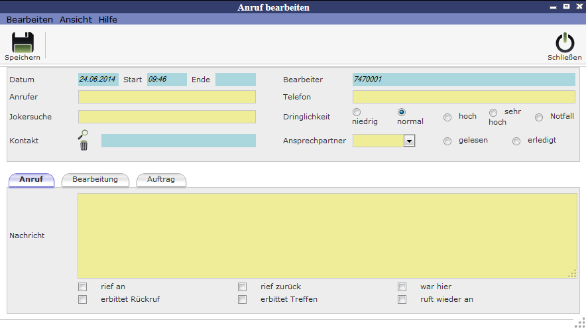586x329 pixels.
Task: Tick the 'war hier' checkbox
Action: pyautogui.click(x=402, y=287)
